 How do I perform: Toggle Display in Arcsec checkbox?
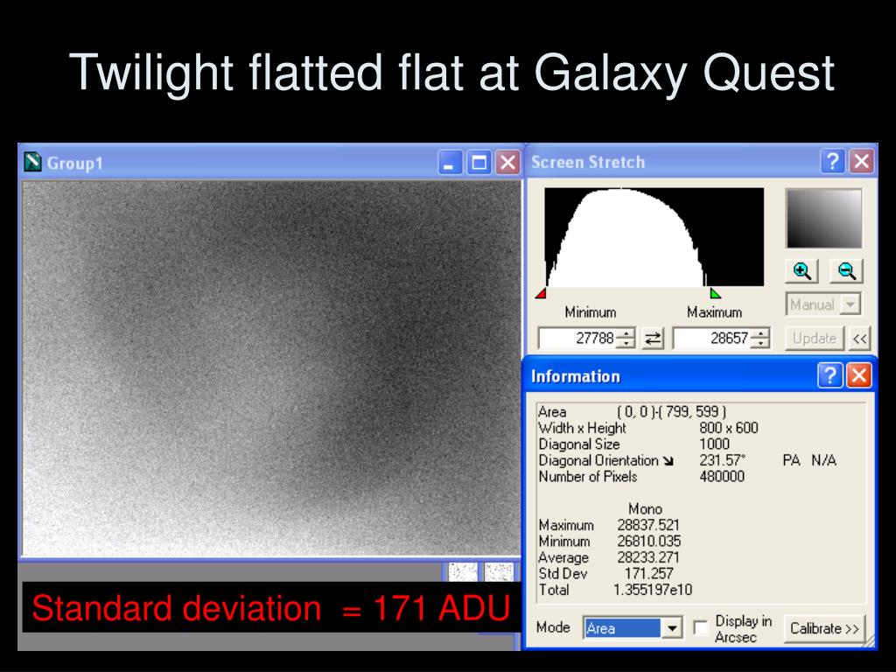pyautogui.click(x=701, y=627)
